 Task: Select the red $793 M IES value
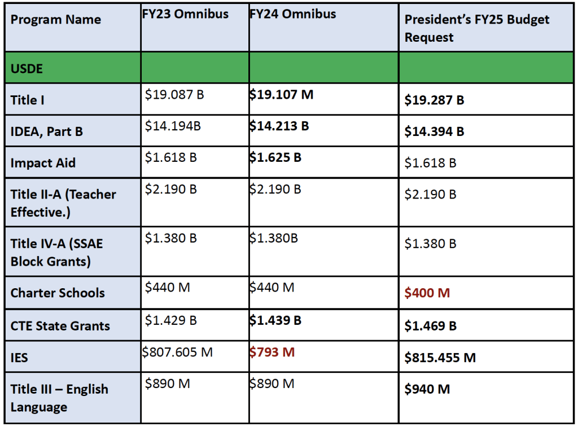[272, 352]
